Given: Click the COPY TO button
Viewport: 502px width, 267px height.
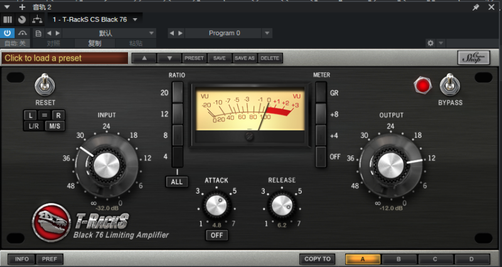Looking at the screenshot, I should tap(318, 258).
